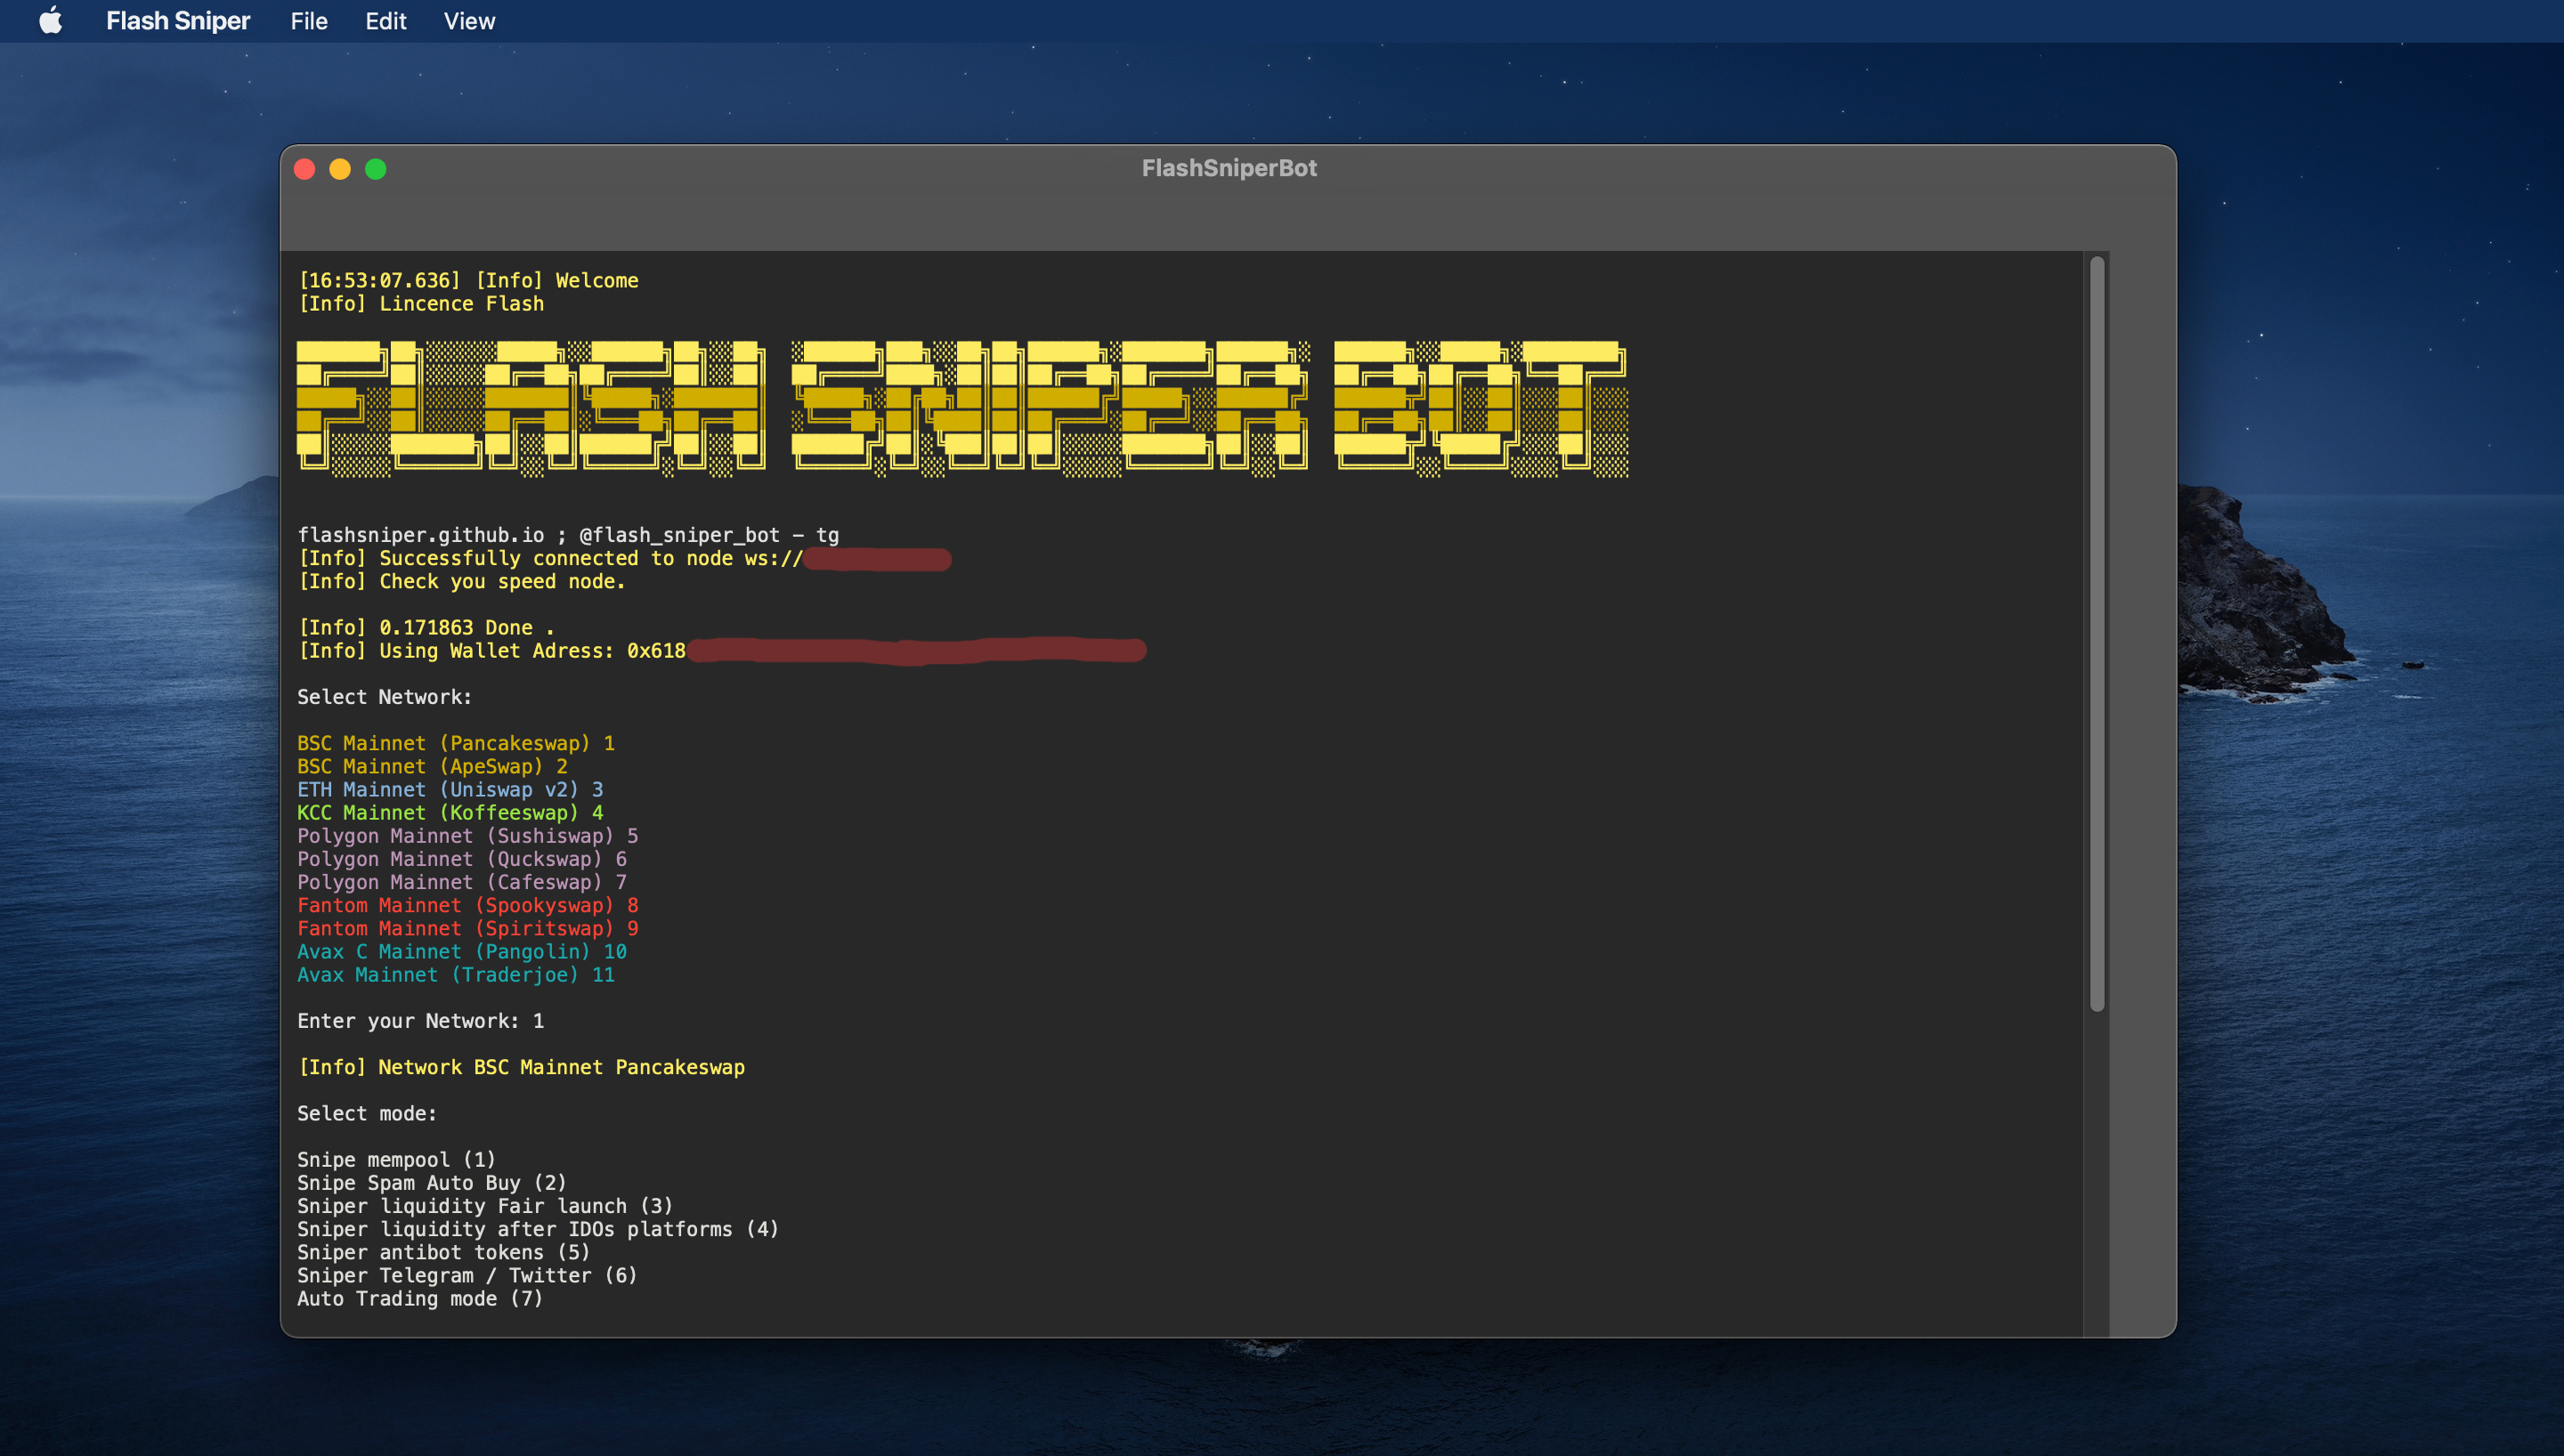This screenshot has height=1456, width=2564.
Task: Click 'KCC Mainnet (Koffeeswap) 4' option
Action: pos(450,813)
